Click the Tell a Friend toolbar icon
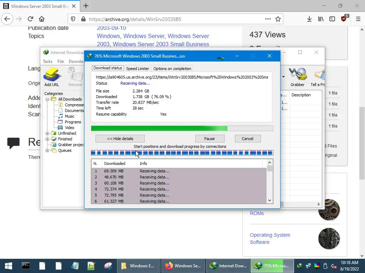The width and height of the screenshot is (365, 273). point(318,77)
